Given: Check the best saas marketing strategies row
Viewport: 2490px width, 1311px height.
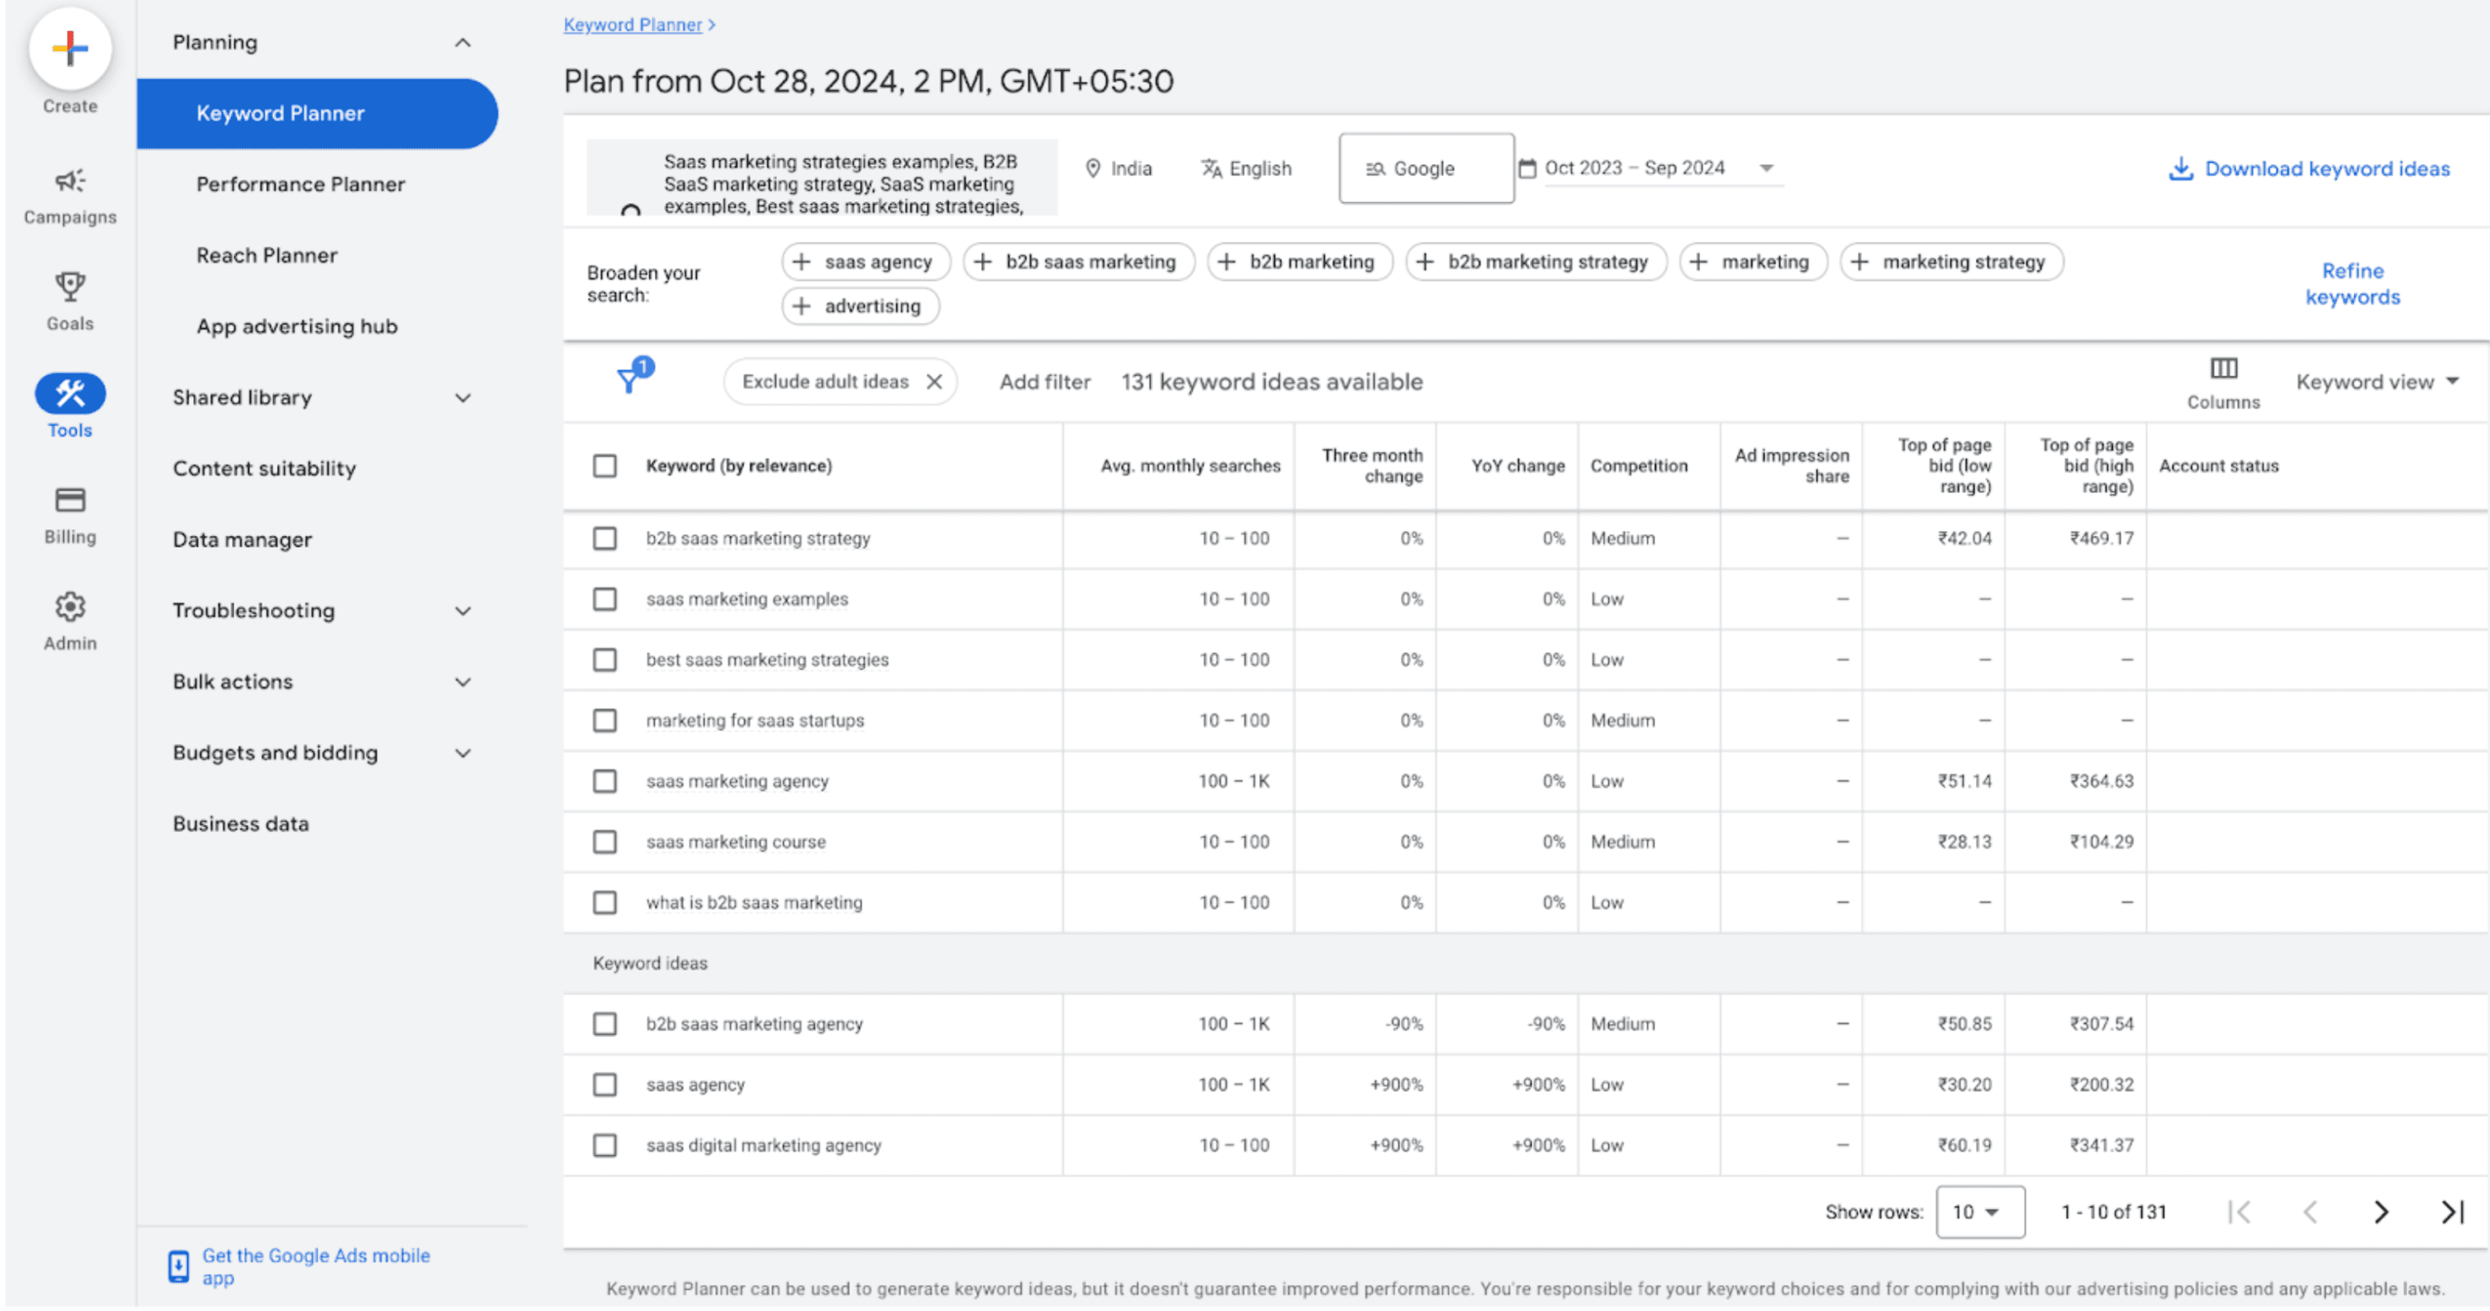Looking at the screenshot, I should coord(605,660).
